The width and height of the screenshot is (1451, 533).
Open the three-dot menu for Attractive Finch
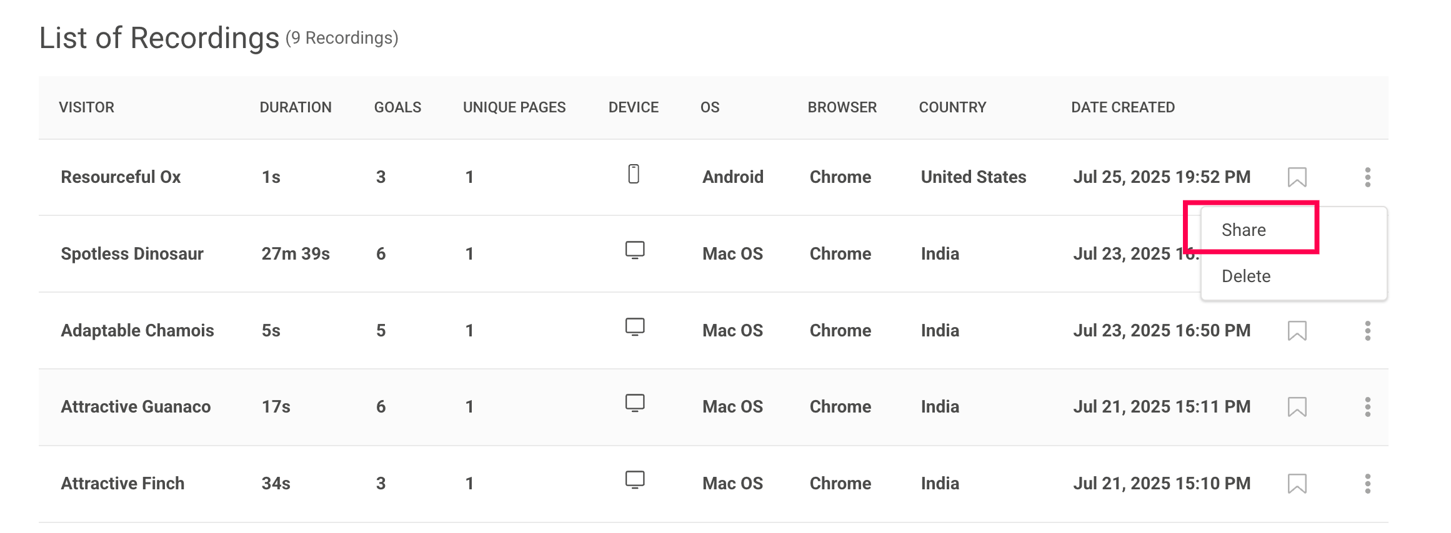pyautogui.click(x=1367, y=484)
